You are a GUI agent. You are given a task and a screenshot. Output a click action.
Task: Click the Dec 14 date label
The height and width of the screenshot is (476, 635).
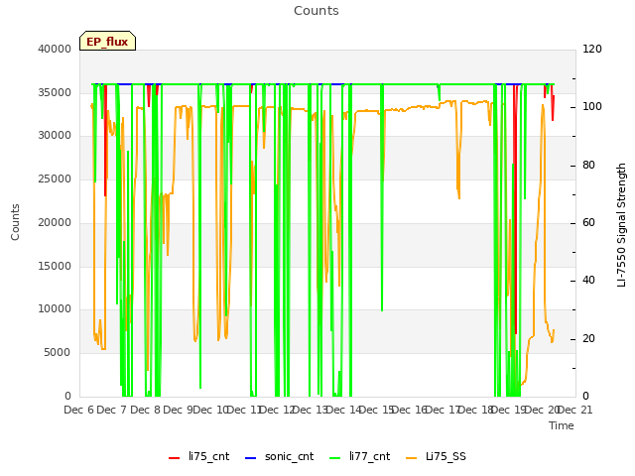tap(344, 410)
